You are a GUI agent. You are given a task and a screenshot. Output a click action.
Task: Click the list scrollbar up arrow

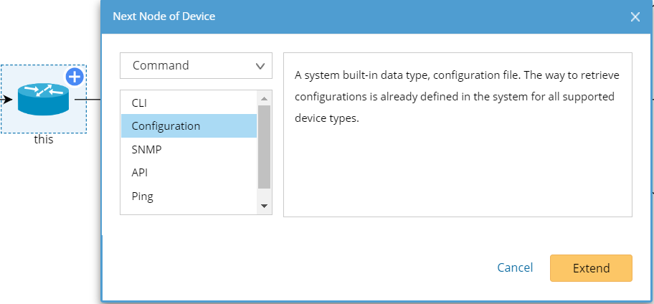pos(264,98)
